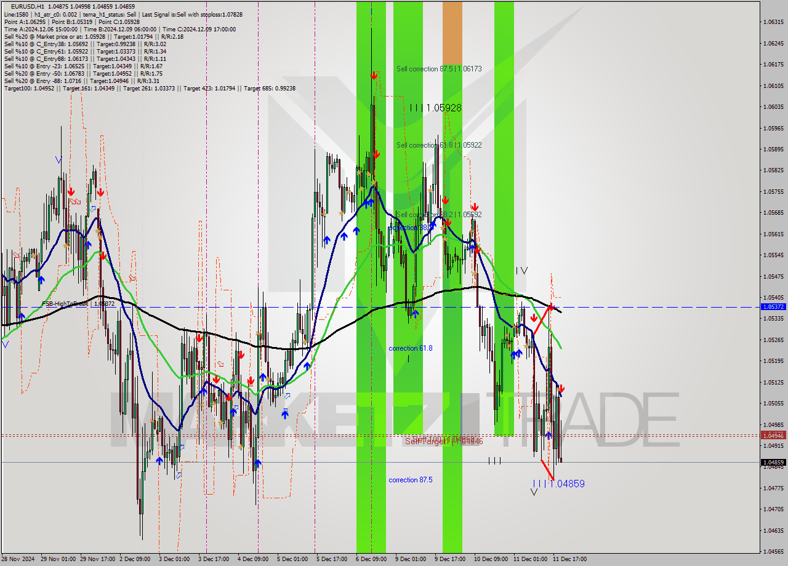Image resolution: width=788 pixels, height=566 pixels.
Task: Click the 1.04705 price axis value
Action: 773,509
